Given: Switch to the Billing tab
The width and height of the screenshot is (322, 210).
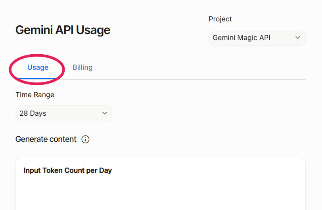Looking at the screenshot, I should click(x=82, y=67).
